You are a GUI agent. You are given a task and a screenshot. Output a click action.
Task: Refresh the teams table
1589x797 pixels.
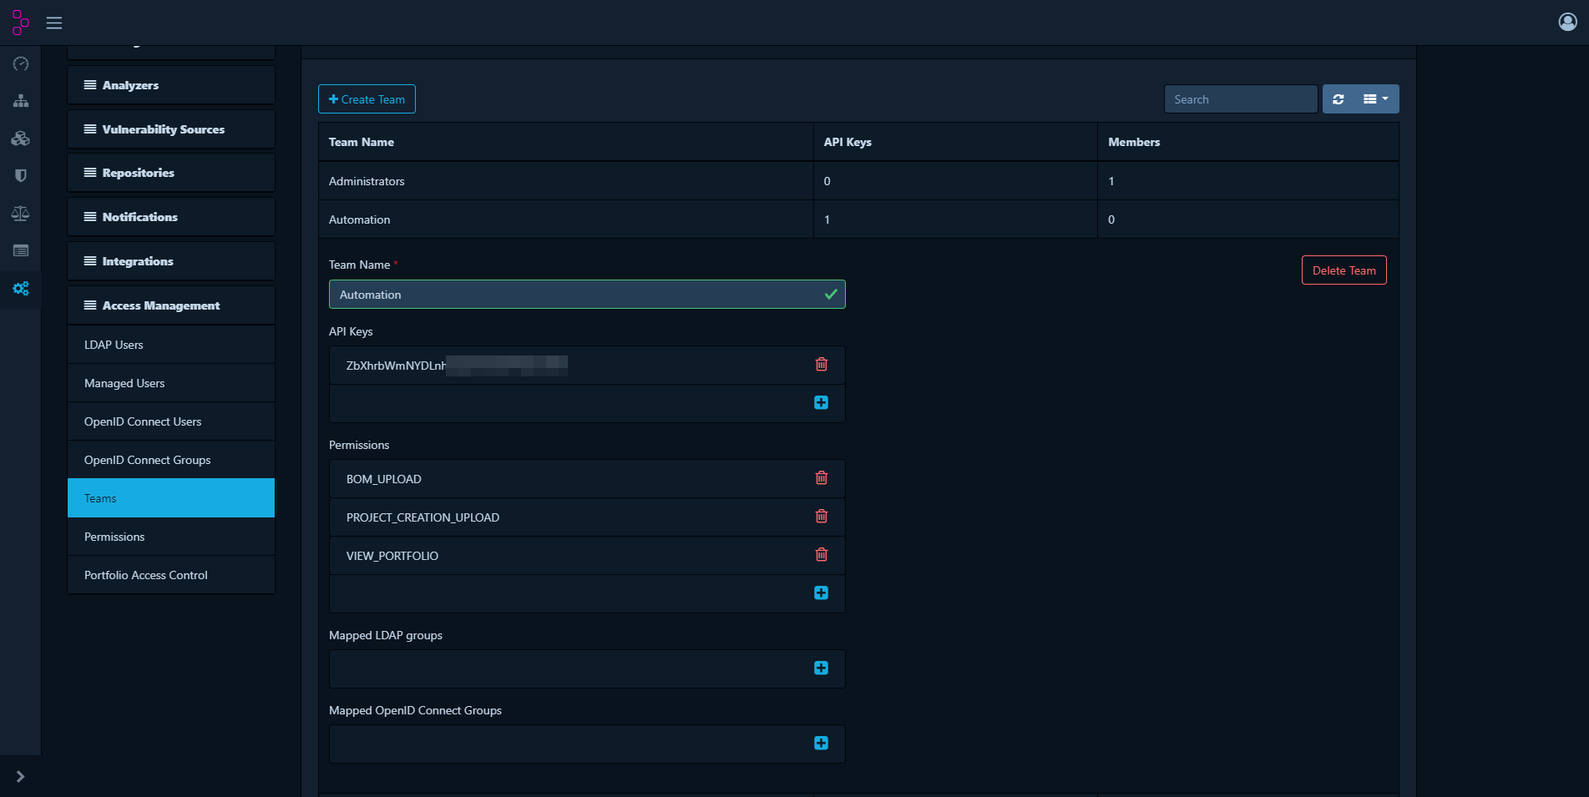click(x=1339, y=98)
